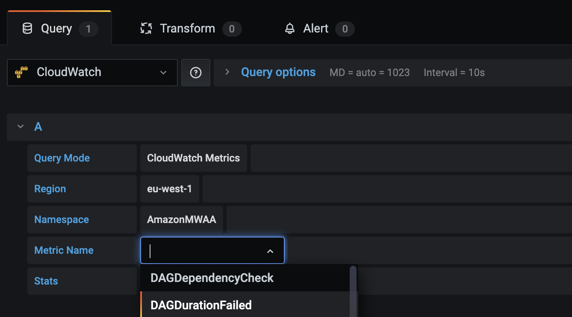Click the Transform tab count badge 0
This screenshot has width=572, height=317.
coord(232,29)
